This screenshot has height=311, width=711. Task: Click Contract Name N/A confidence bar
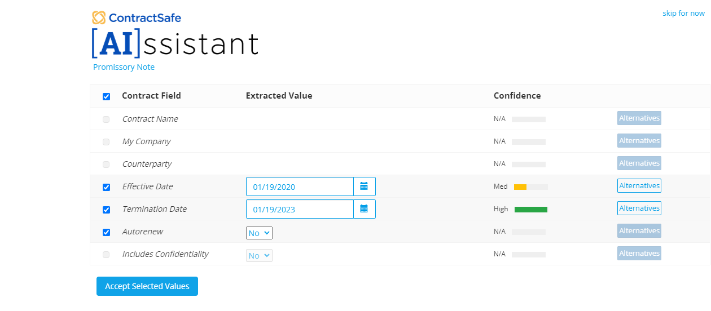tap(529, 119)
